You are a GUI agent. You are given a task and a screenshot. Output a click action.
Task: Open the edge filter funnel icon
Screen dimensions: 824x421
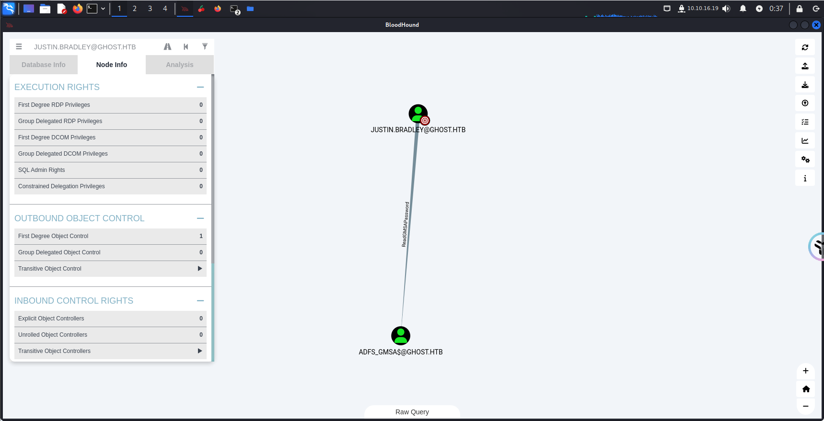pos(205,47)
